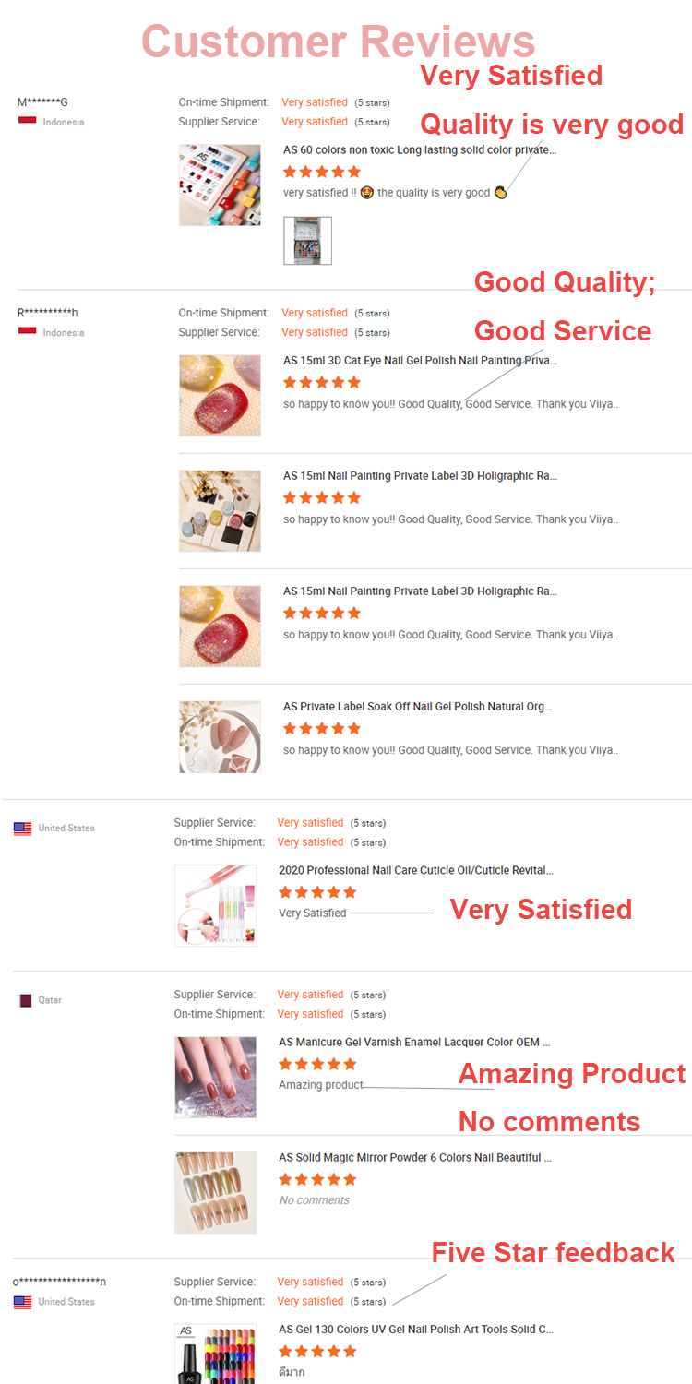Click the US flag beside reviewer o****n
The image size is (692, 1384).
(22, 1302)
